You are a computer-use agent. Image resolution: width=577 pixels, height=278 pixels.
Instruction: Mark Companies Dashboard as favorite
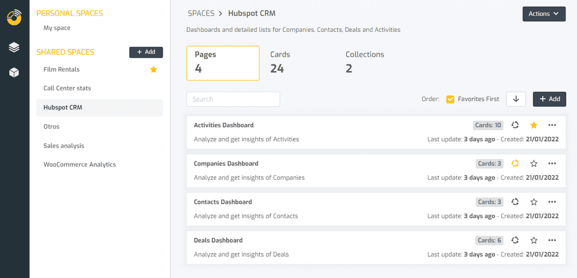(x=534, y=163)
